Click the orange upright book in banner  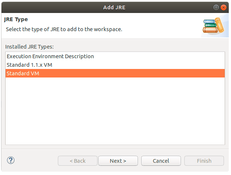(220, 25)
